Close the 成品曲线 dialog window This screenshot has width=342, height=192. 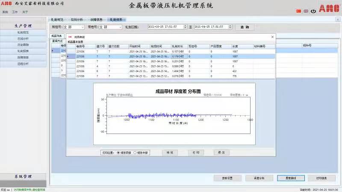point(272,37)
